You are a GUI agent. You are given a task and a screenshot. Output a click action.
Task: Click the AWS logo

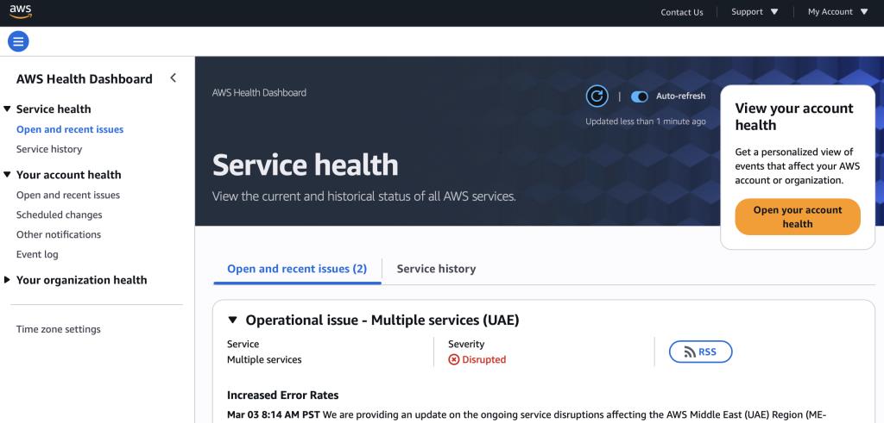pyautogui.click(x=21, y=11)
